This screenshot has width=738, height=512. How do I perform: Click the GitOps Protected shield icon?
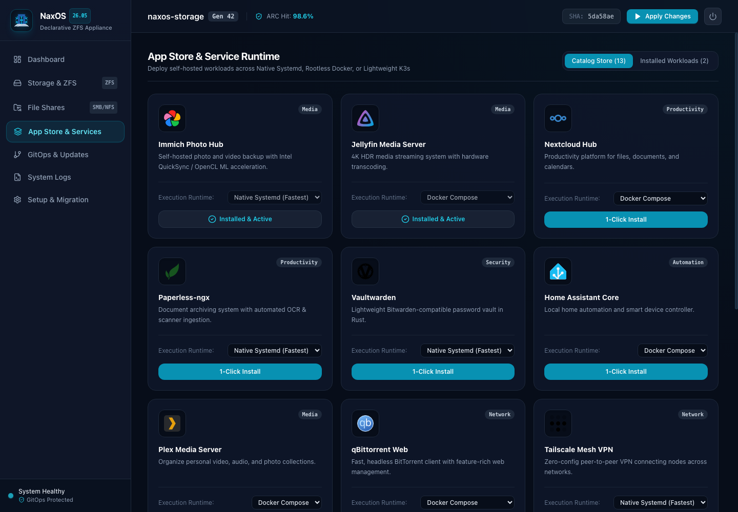(22, 500)
